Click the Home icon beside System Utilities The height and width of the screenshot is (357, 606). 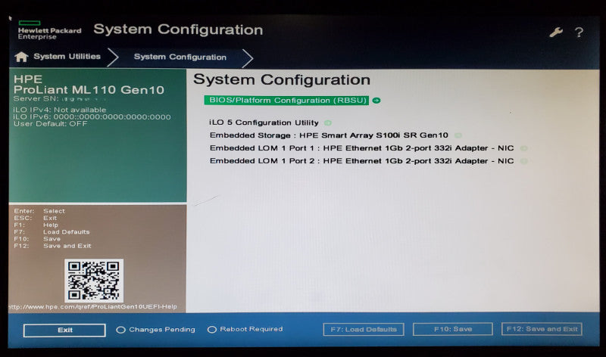point(21,57)
